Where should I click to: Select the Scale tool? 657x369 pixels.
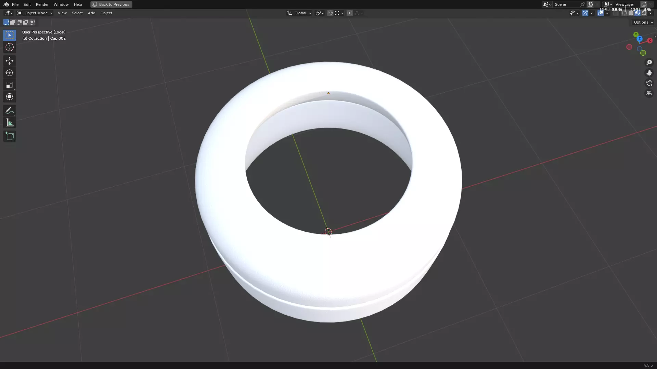pyautogui.click(x=10, y=85)
